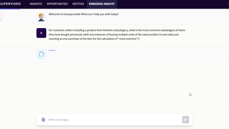This screenshot has width=229, height=129.
Task: Select the Embedded Analyst tab
Action: click(x=102, y=4)
